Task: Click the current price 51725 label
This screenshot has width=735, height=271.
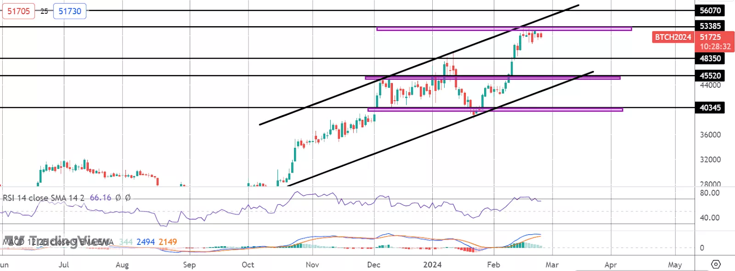Action: point(710,37)
